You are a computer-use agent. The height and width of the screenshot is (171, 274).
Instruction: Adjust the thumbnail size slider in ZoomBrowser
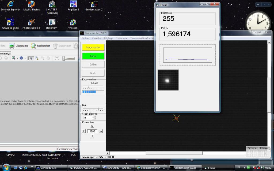point(69,59)
